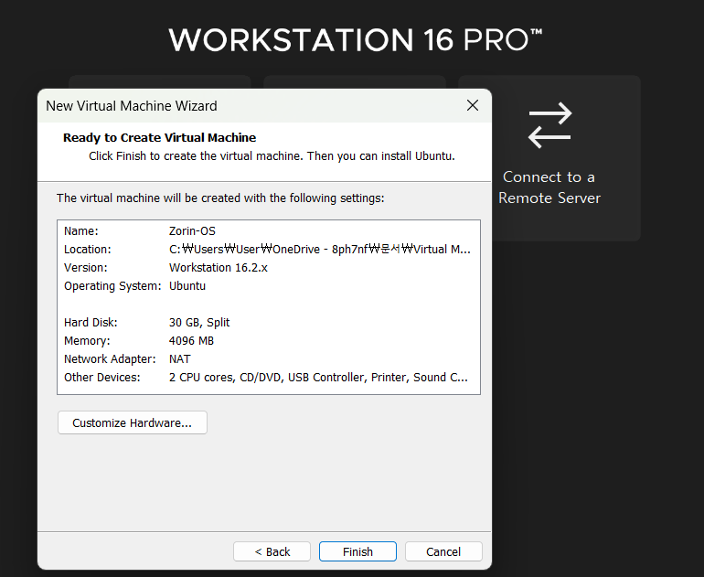Screen dimensions: 704x577
Task: Open Customize Hardware settings
Action: [x=133, y=422]
